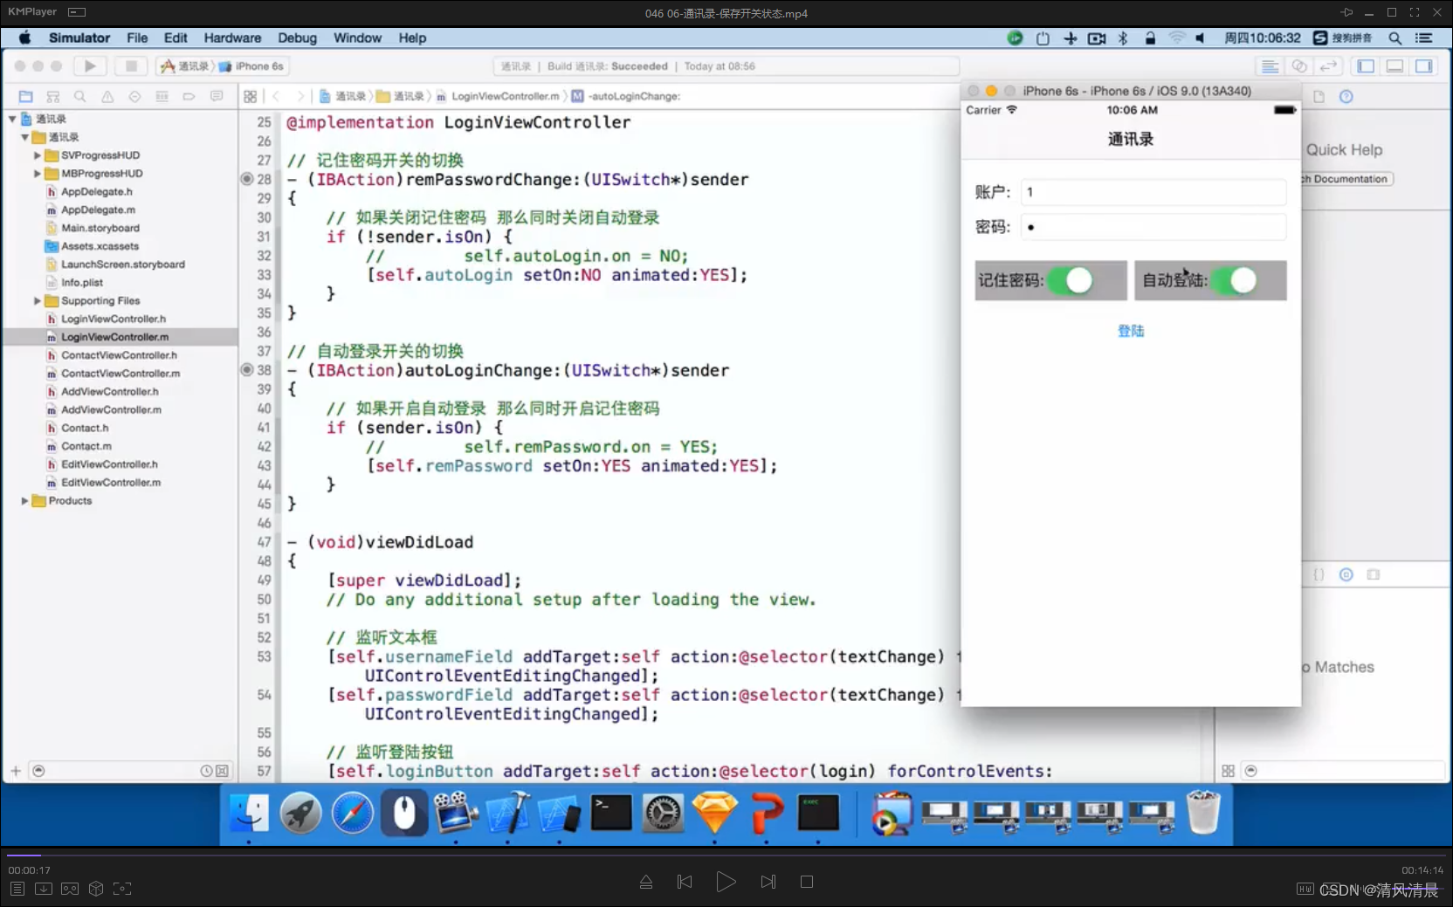The image size is (1453, 907).
Task: Expand the SVProgressHUD folder
Action: coord(37,155)
